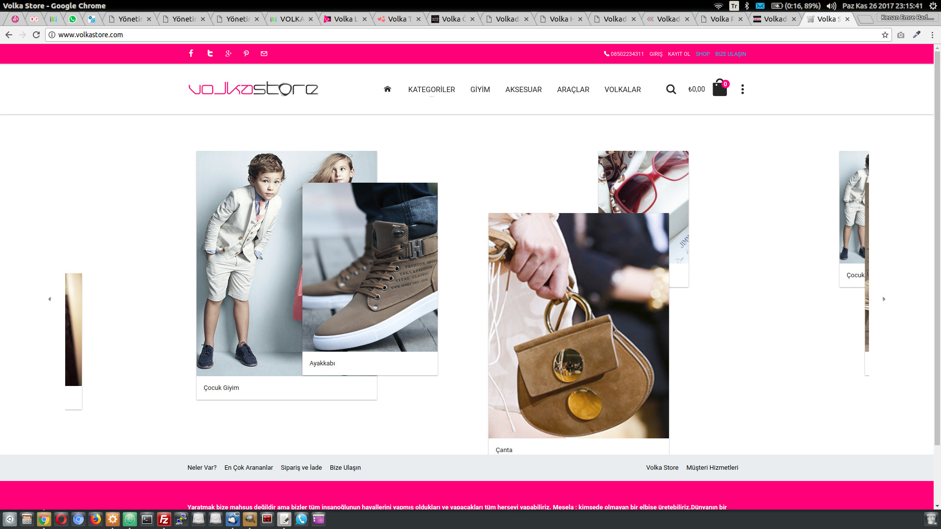
Task: Open the Pinterest social icon
Action: click(x=246, y=53)
